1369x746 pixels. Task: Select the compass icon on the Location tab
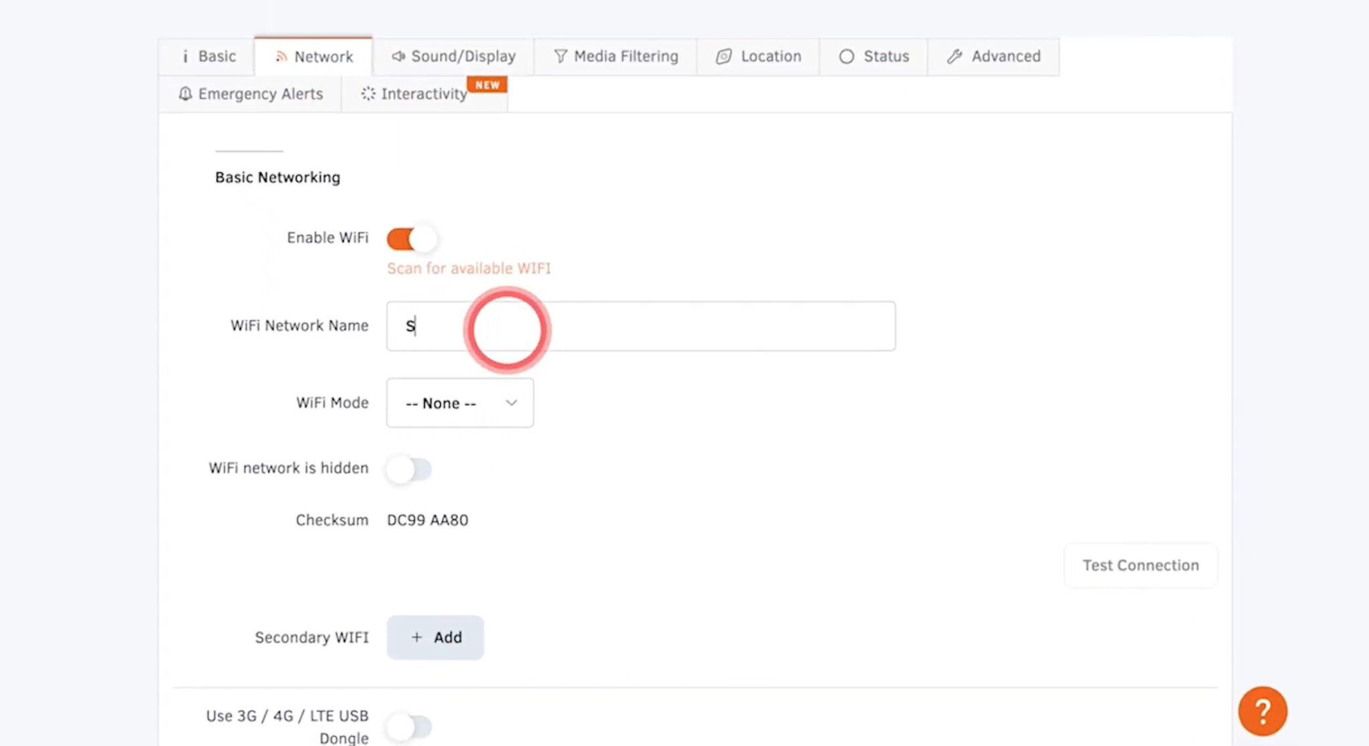point(723,56)
